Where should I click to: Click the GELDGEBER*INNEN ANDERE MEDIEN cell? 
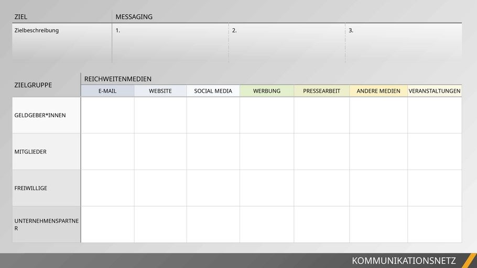[x=378, y=115]
